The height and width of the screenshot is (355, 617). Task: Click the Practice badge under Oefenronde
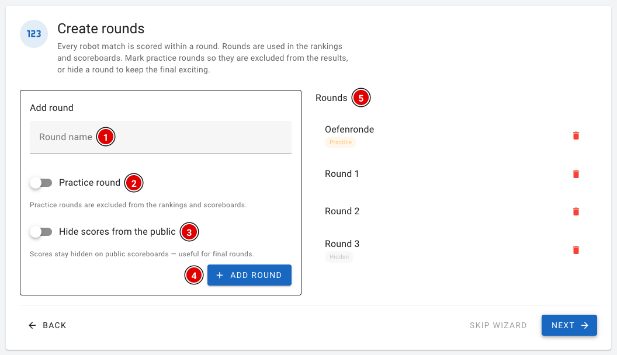[x=341, y=142]
